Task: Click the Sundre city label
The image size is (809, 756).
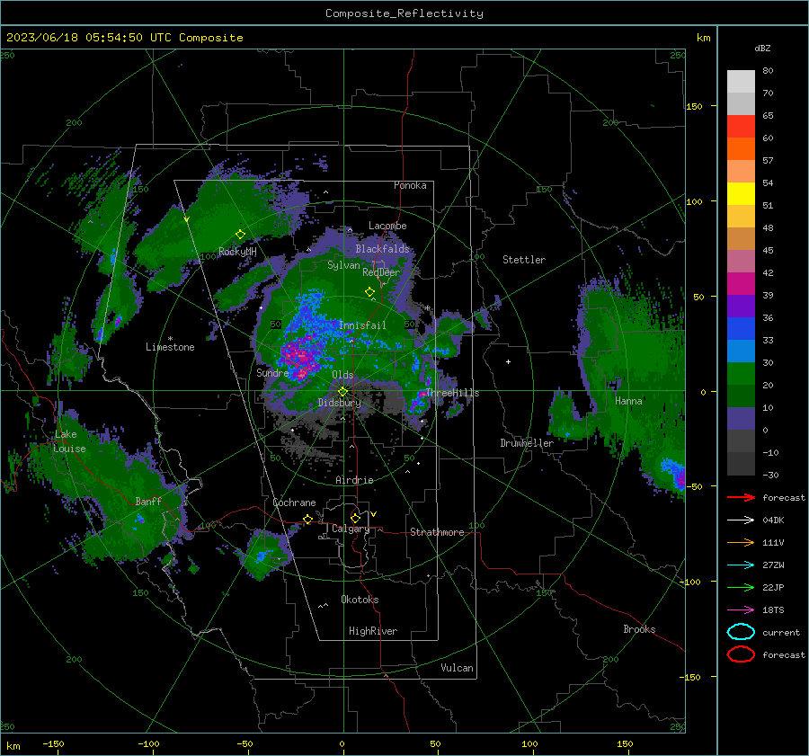Action: 272,372
